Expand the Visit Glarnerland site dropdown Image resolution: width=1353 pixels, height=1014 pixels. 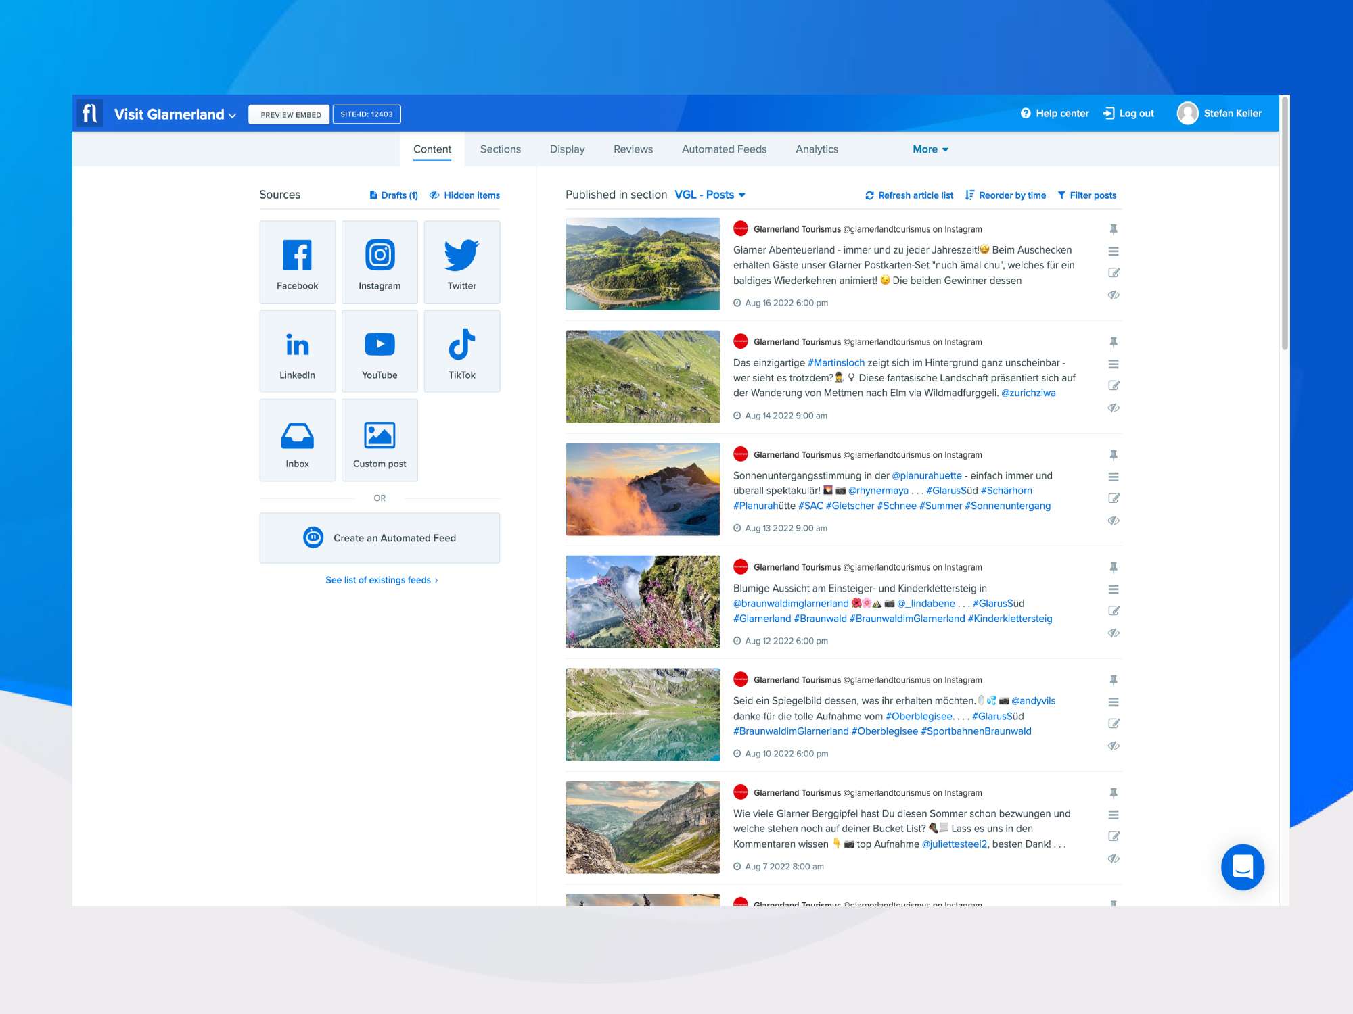(x=175, y=114)
